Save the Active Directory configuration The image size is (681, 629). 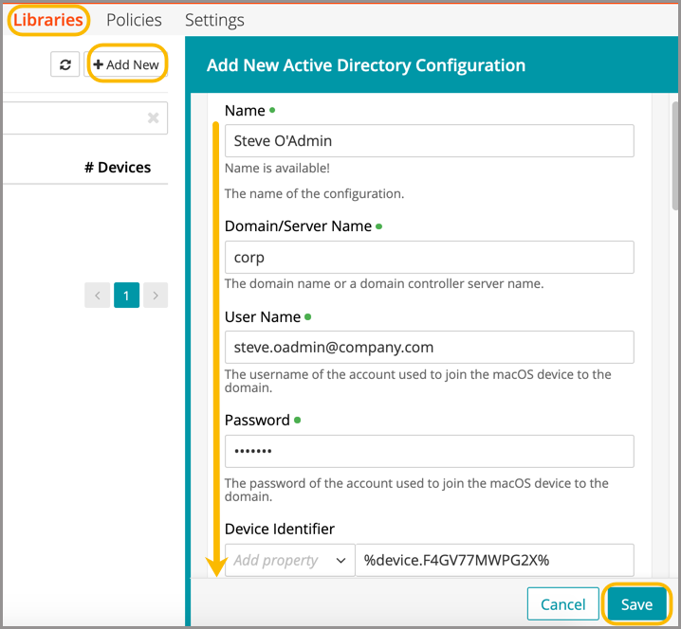click(636, 604)
